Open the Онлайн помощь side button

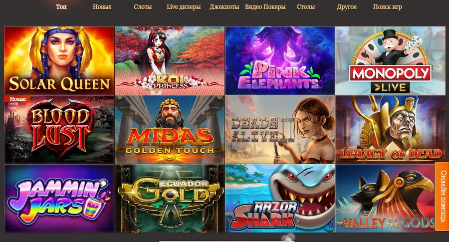click(x=442, y=197)
